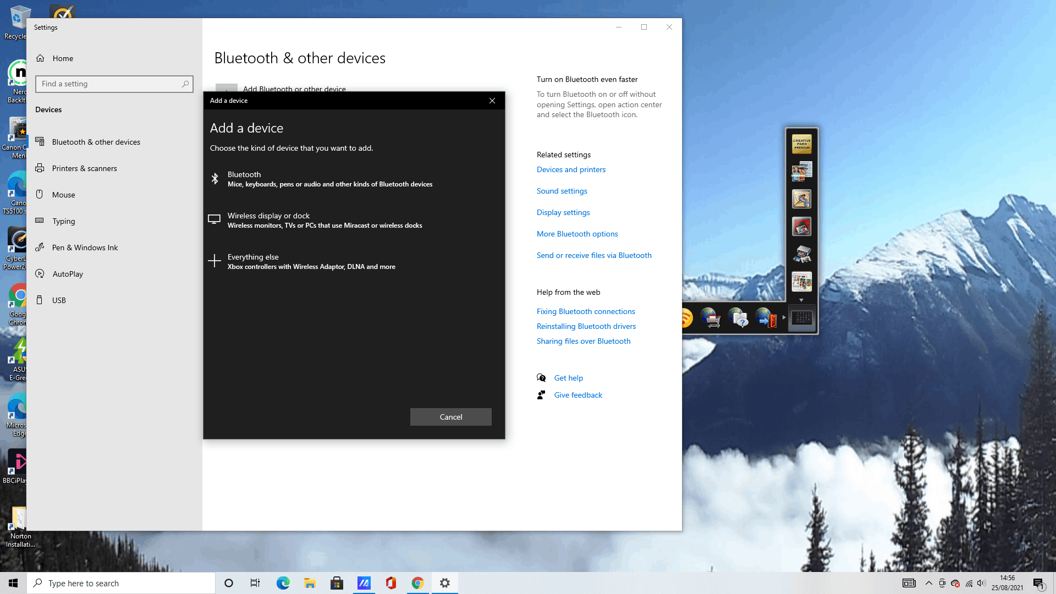Switch to Settings gear on taskbar
Image resolution: width=1056 pixels, height=594 pixels.
click(445, 583)
